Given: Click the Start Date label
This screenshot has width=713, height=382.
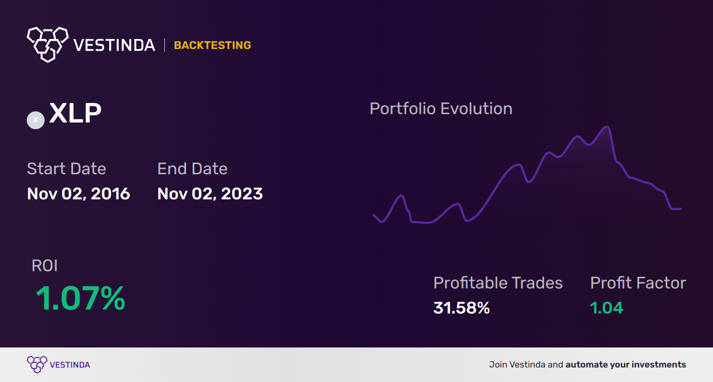Looking at the screenshot, I should coord(66,169).
